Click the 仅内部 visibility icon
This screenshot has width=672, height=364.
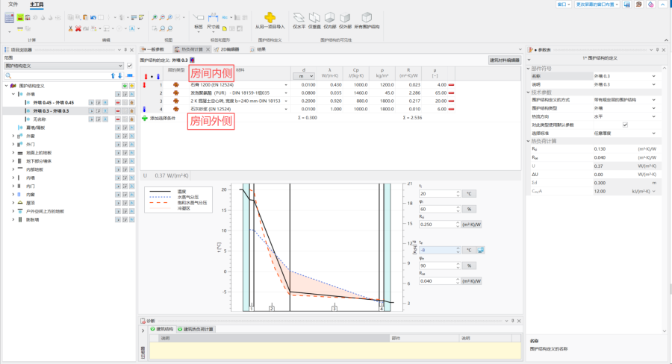[x=330, y=16]
